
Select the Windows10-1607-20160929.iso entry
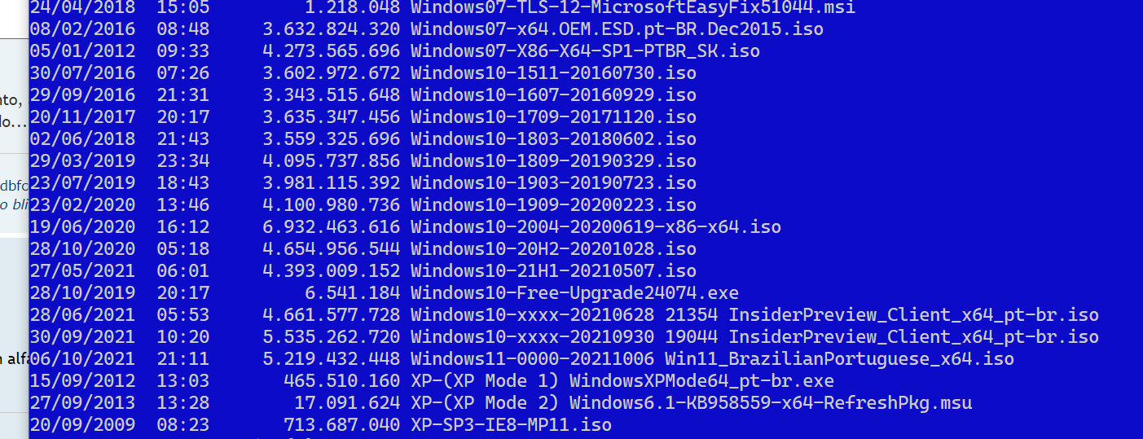point(553,95)
